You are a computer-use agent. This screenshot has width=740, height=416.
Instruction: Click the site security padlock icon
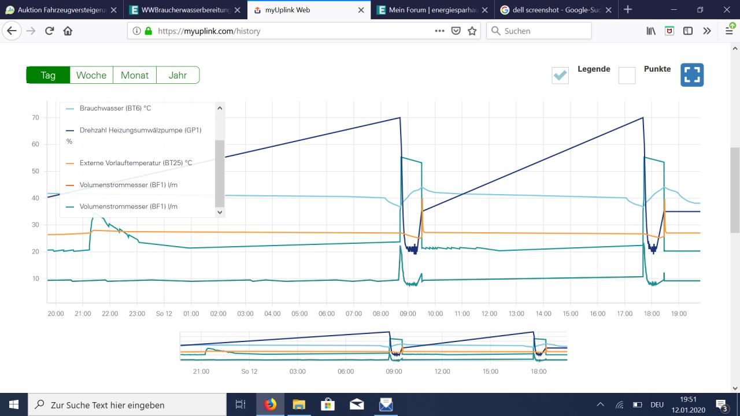[149, 31]
